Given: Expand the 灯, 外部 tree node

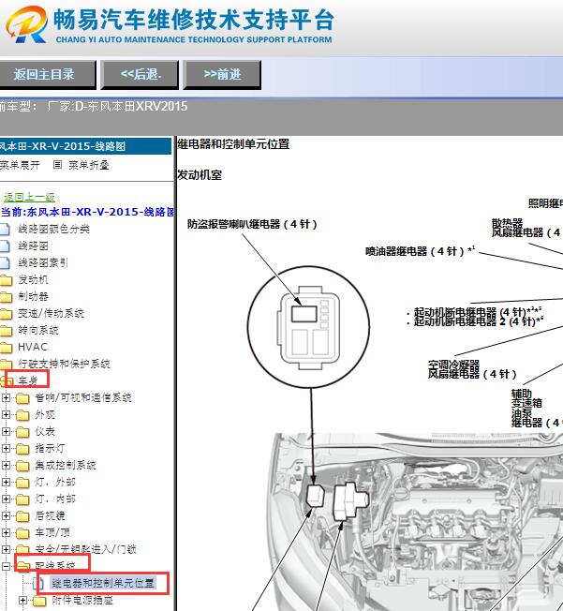Looking at the screenshot, I should coord(6,482).
